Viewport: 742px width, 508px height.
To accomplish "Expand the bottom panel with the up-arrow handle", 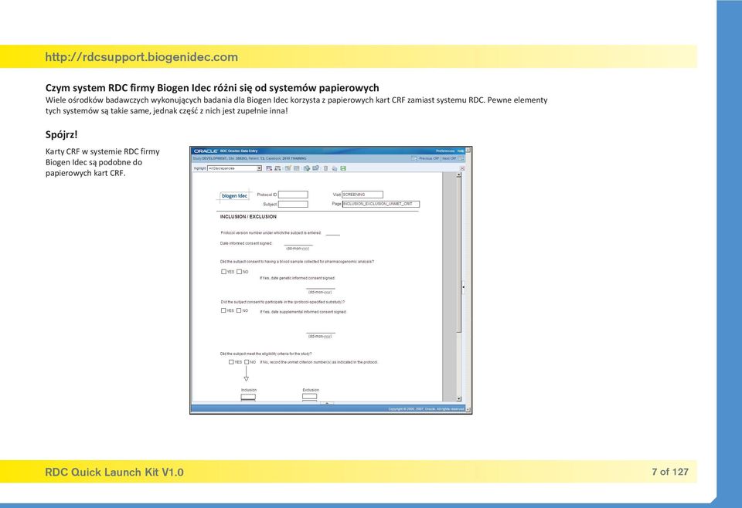I will coord(326,403).
